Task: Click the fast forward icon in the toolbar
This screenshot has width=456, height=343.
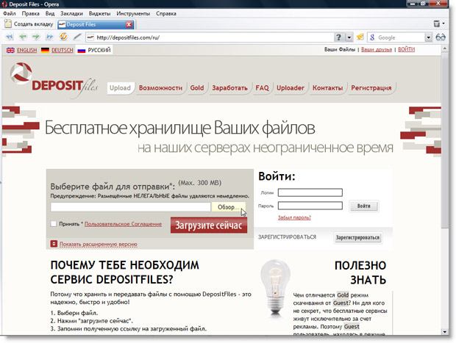Action: [49, 37]
